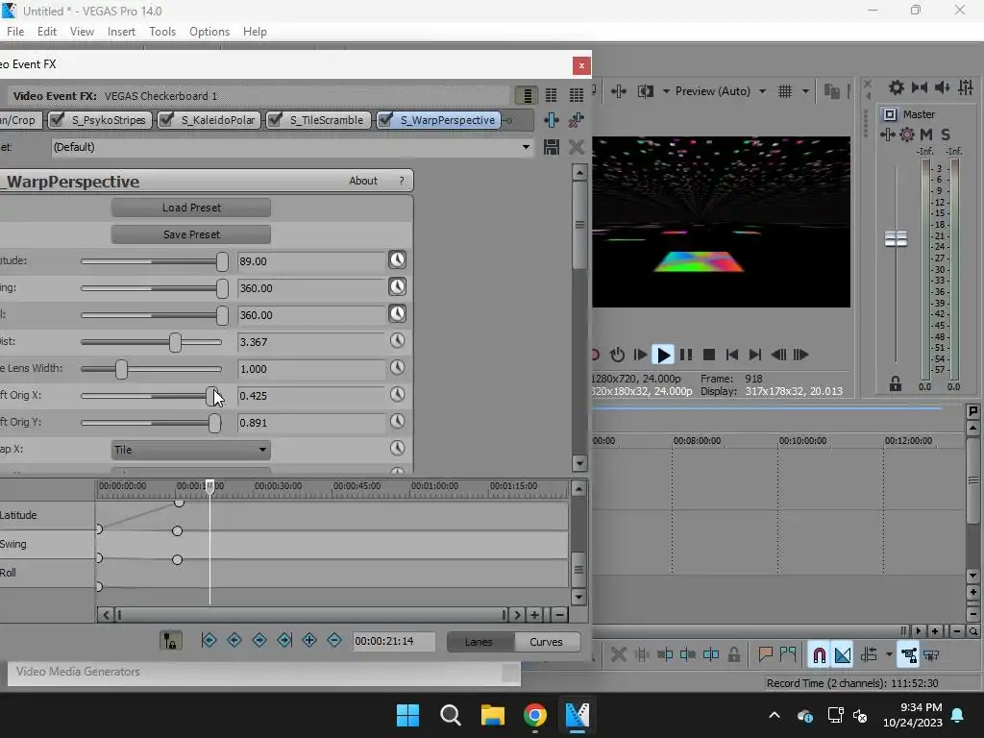Open the Insert menu

coord(121,32)
